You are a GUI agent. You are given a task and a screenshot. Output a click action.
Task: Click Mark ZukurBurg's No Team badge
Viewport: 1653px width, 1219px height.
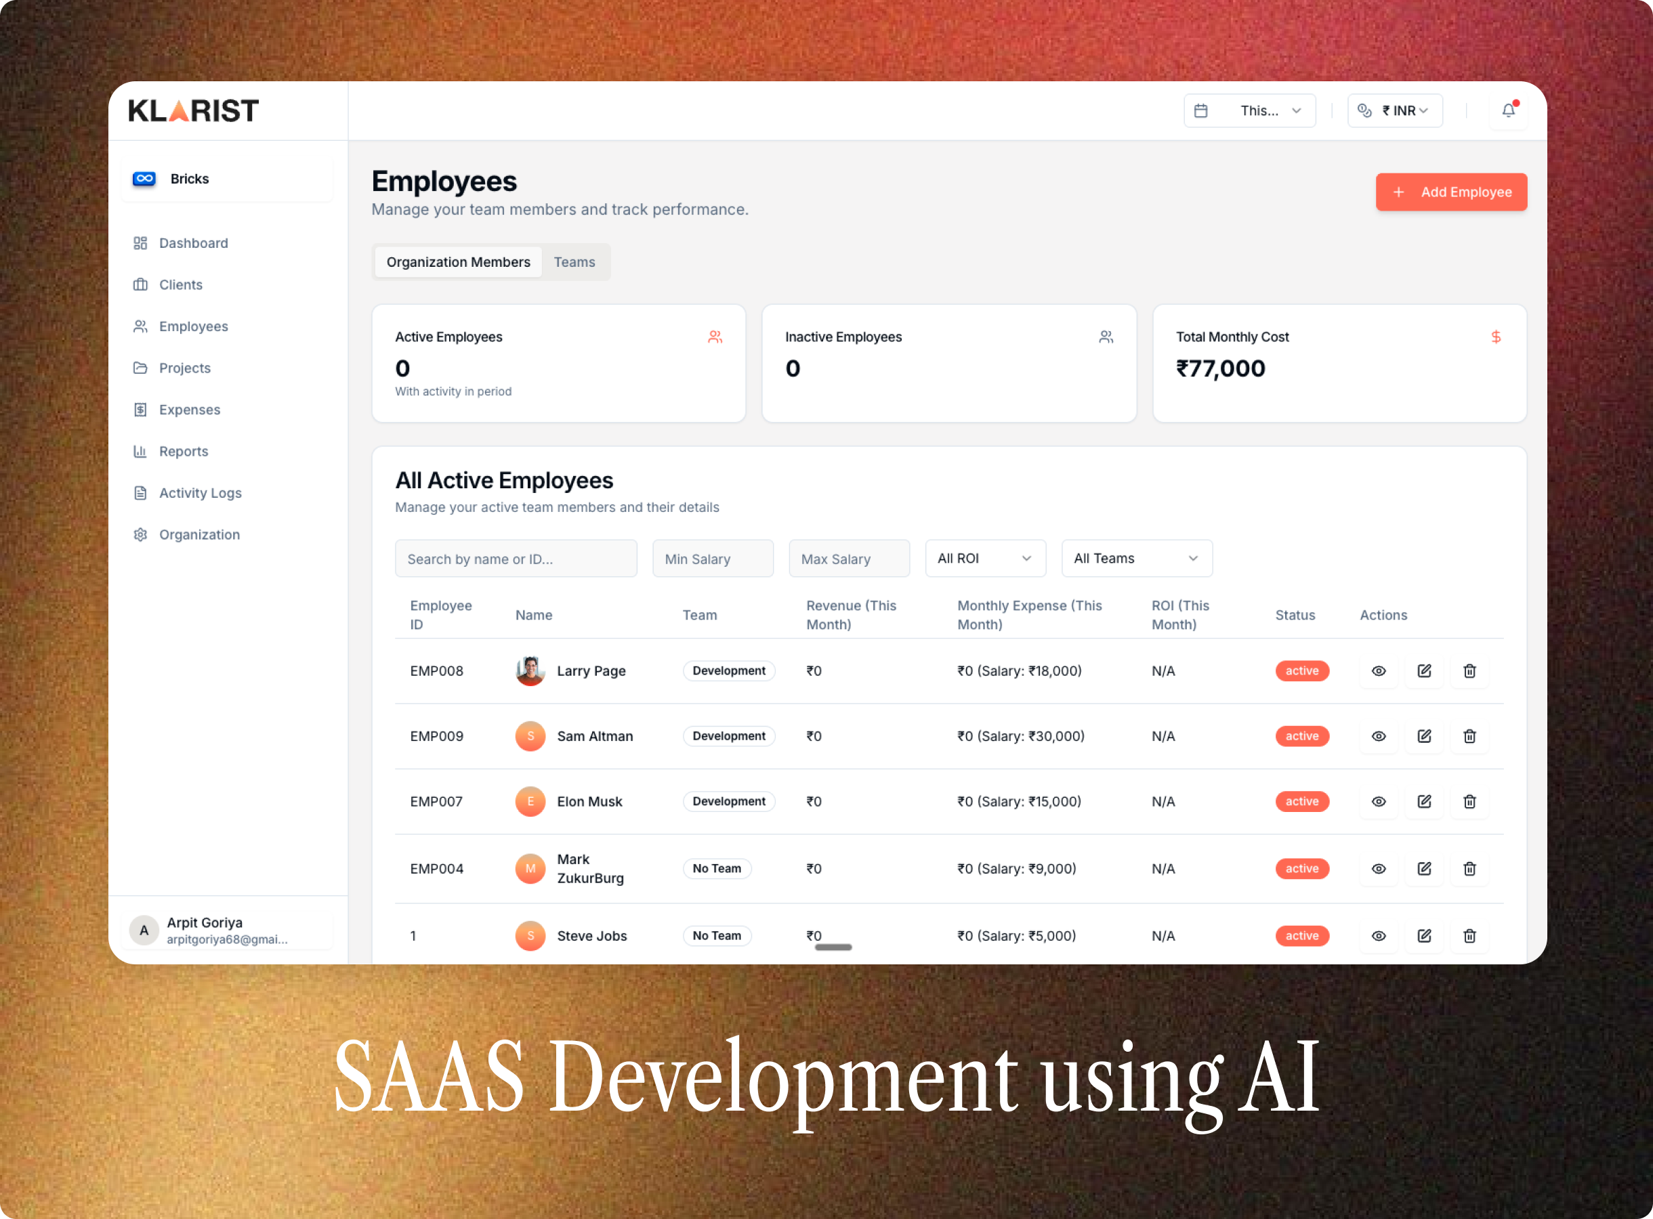click(717, 868)
